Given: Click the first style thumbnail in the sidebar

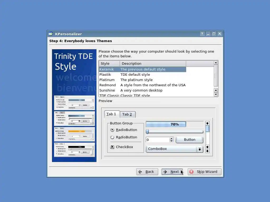Looking at the screenshot, I should tap(74, 103).
